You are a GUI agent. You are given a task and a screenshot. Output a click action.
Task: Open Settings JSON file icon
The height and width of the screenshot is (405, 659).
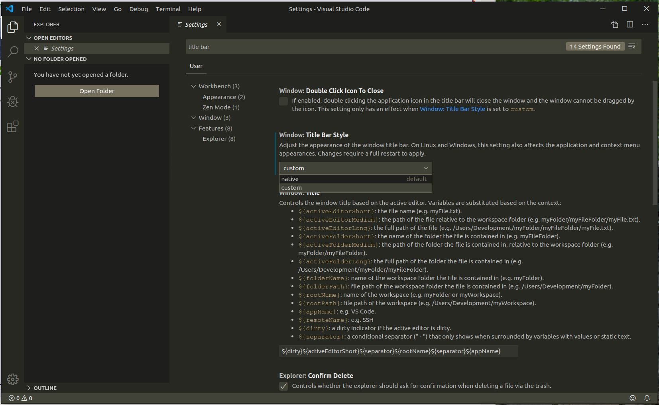614,25
